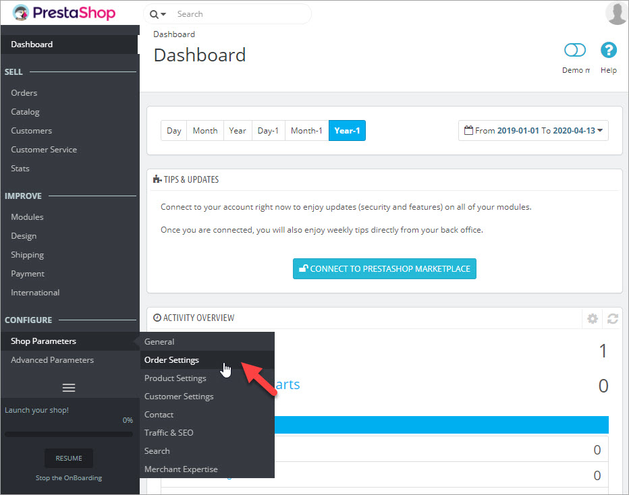Click the blue activity bar

[441, 425]
